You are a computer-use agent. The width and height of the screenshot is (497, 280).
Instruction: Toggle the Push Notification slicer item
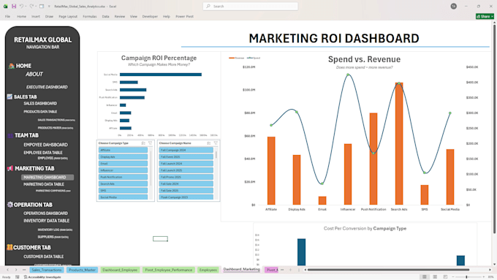[x=123, y=177]
